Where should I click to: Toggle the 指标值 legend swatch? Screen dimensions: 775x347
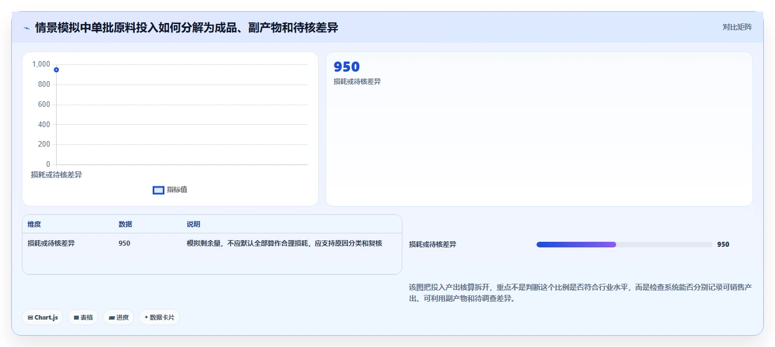[x=158, y=190]
